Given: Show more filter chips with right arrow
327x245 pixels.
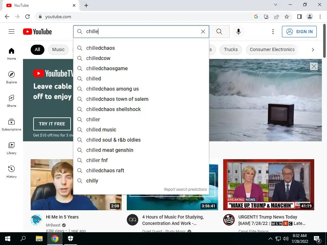Looking at the screenshot, I should [313, 49].
